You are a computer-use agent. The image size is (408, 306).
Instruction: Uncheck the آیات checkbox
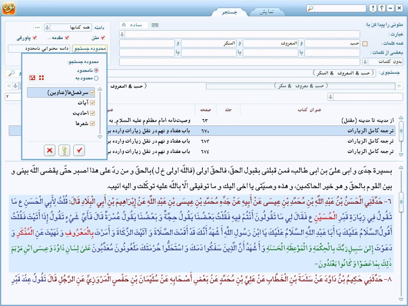pos(92,103)
